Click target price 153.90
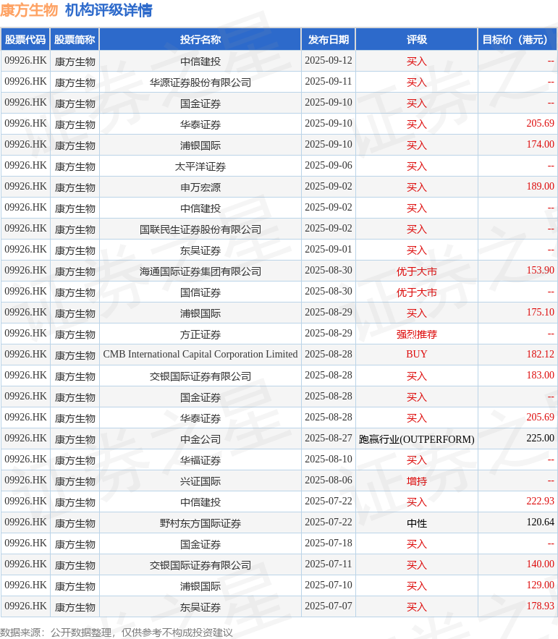The height and width of the screenshot is (639, 558). (540, 270)
